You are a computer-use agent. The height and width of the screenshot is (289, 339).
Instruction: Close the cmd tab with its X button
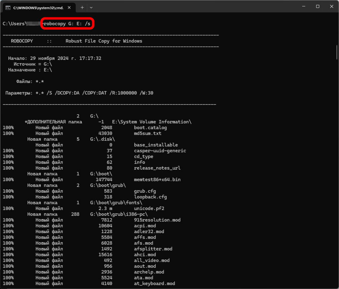click(69, 7)
